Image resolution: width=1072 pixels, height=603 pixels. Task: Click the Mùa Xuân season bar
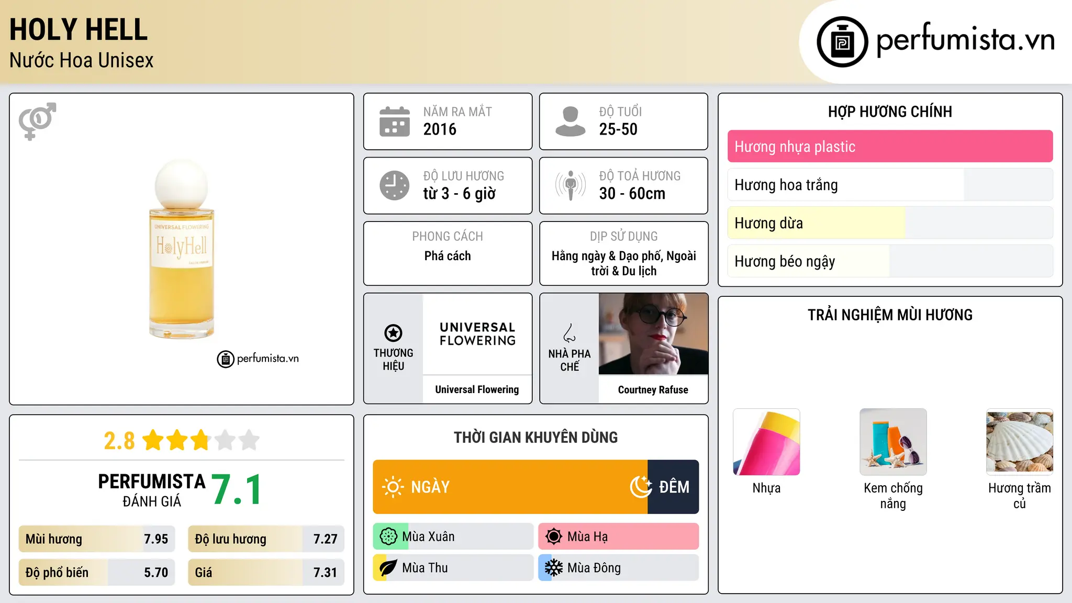coord(453,537)
